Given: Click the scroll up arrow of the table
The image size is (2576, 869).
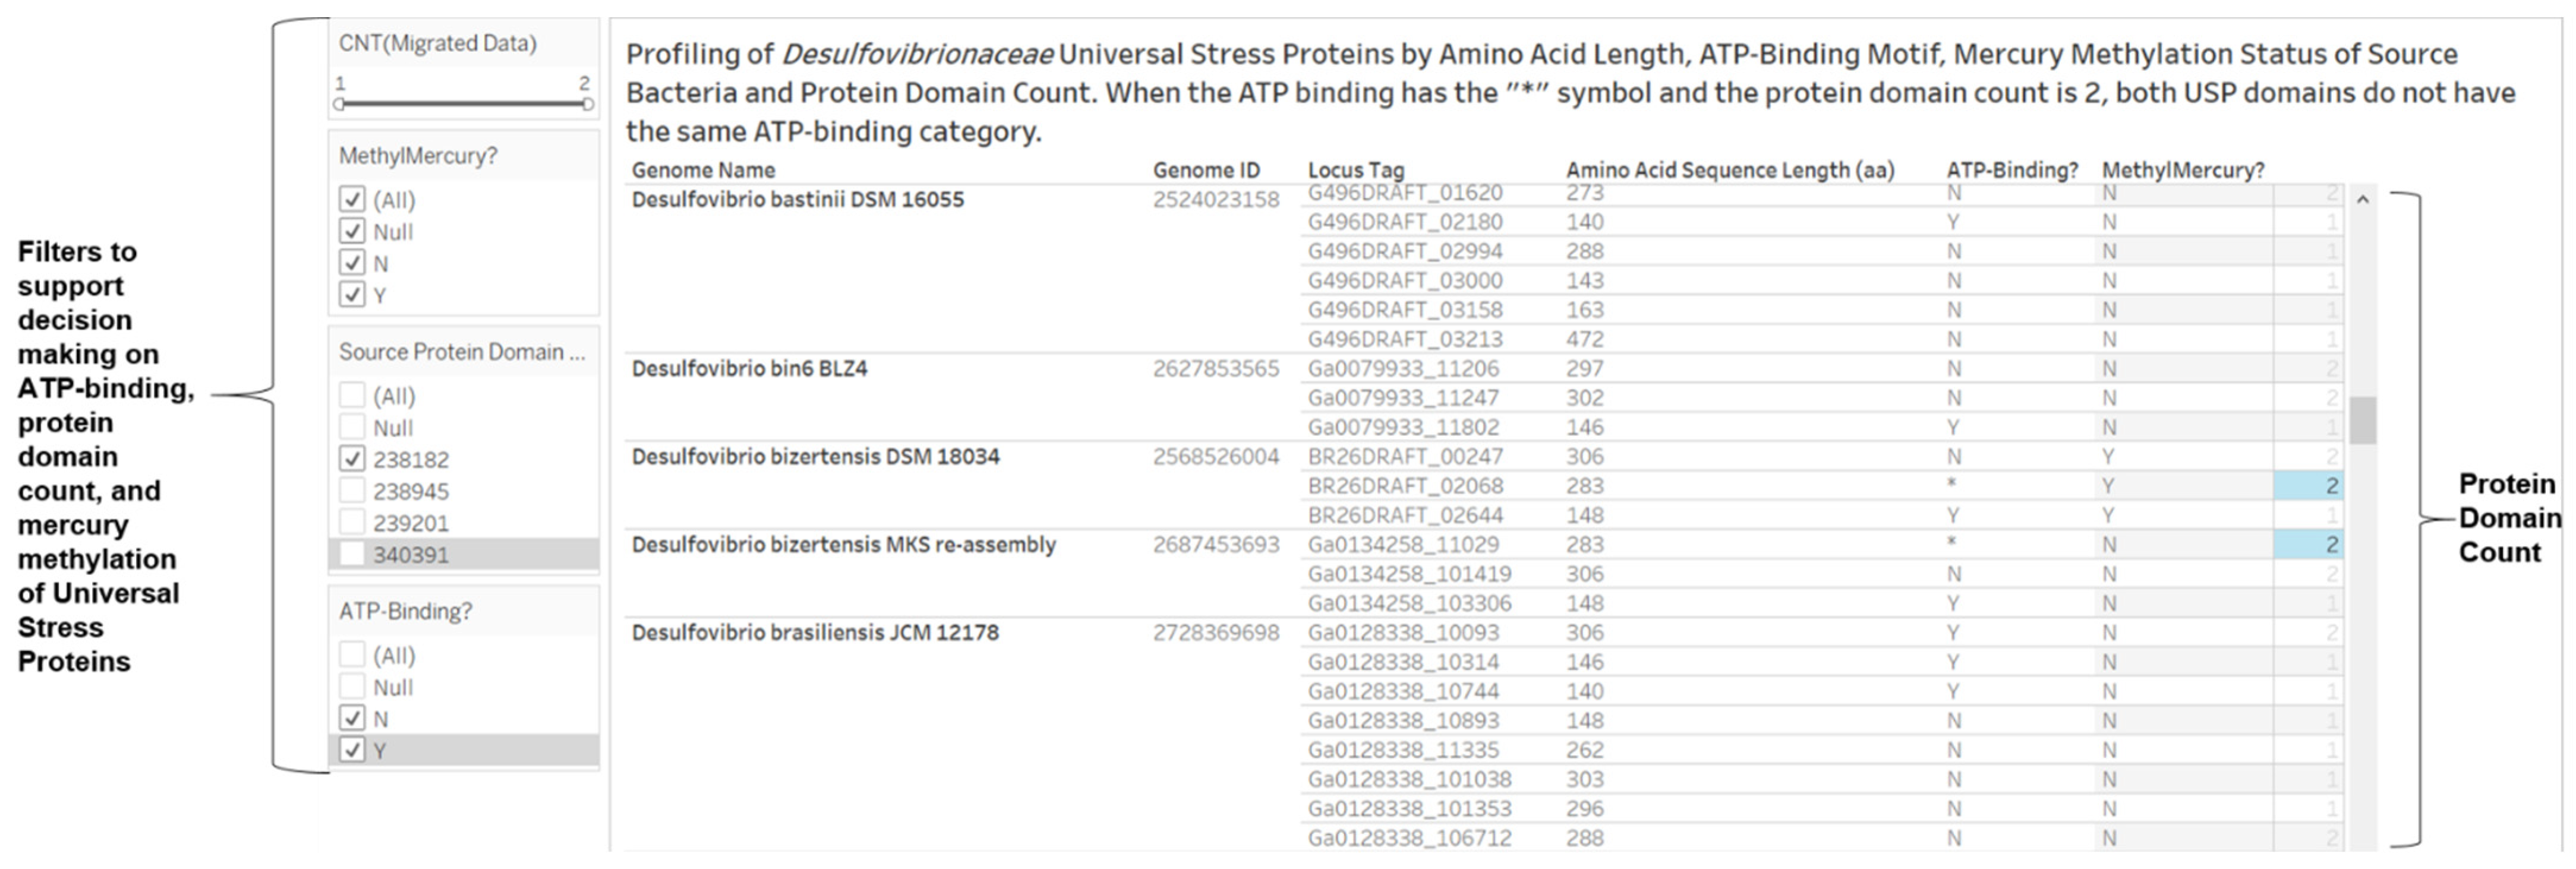Looking at the screenshot, I should click(2362, 200).
